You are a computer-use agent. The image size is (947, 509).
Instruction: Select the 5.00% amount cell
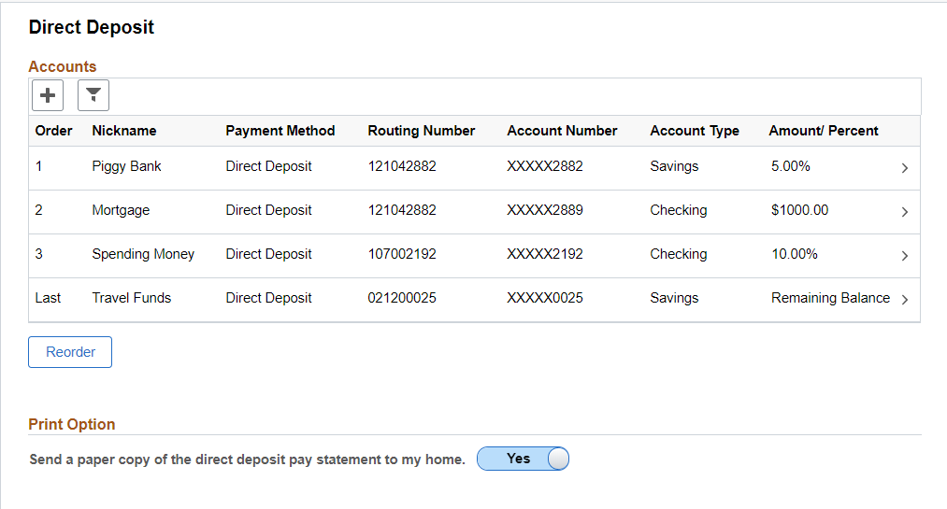point(791,166)
